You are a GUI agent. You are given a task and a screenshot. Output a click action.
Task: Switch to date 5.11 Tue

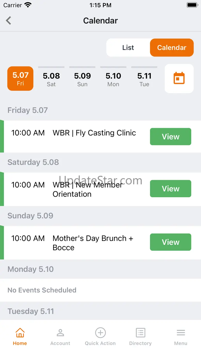point(144,79)
